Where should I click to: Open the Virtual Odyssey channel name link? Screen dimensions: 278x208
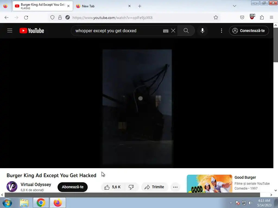[x=36, y=184]
